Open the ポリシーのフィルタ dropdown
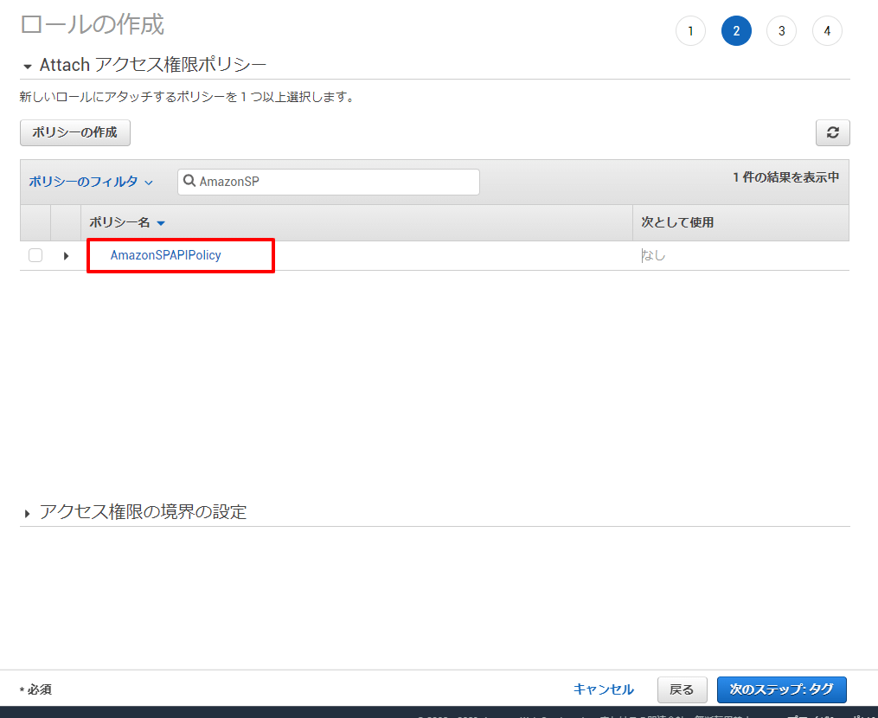 coord(90,182)
